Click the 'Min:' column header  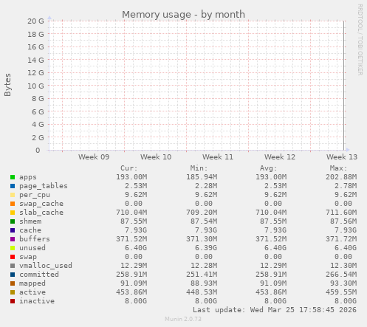[199, 168]
